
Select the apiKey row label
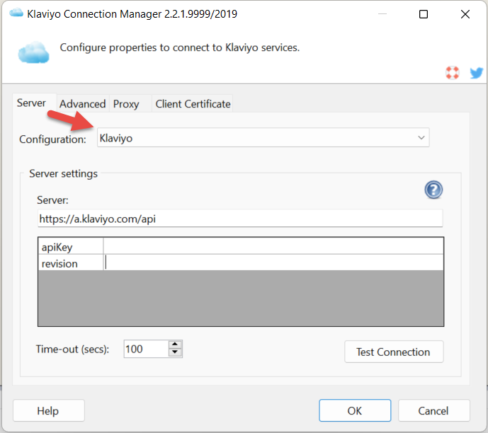pos(71,247)
